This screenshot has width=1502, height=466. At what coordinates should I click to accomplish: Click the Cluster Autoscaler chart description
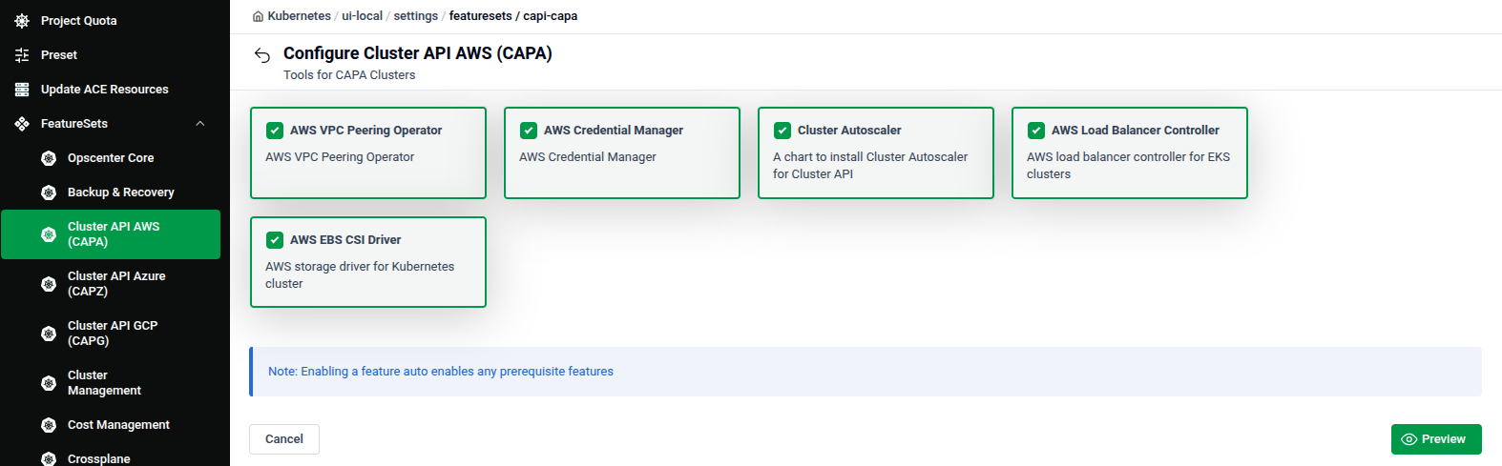(870, 166)
